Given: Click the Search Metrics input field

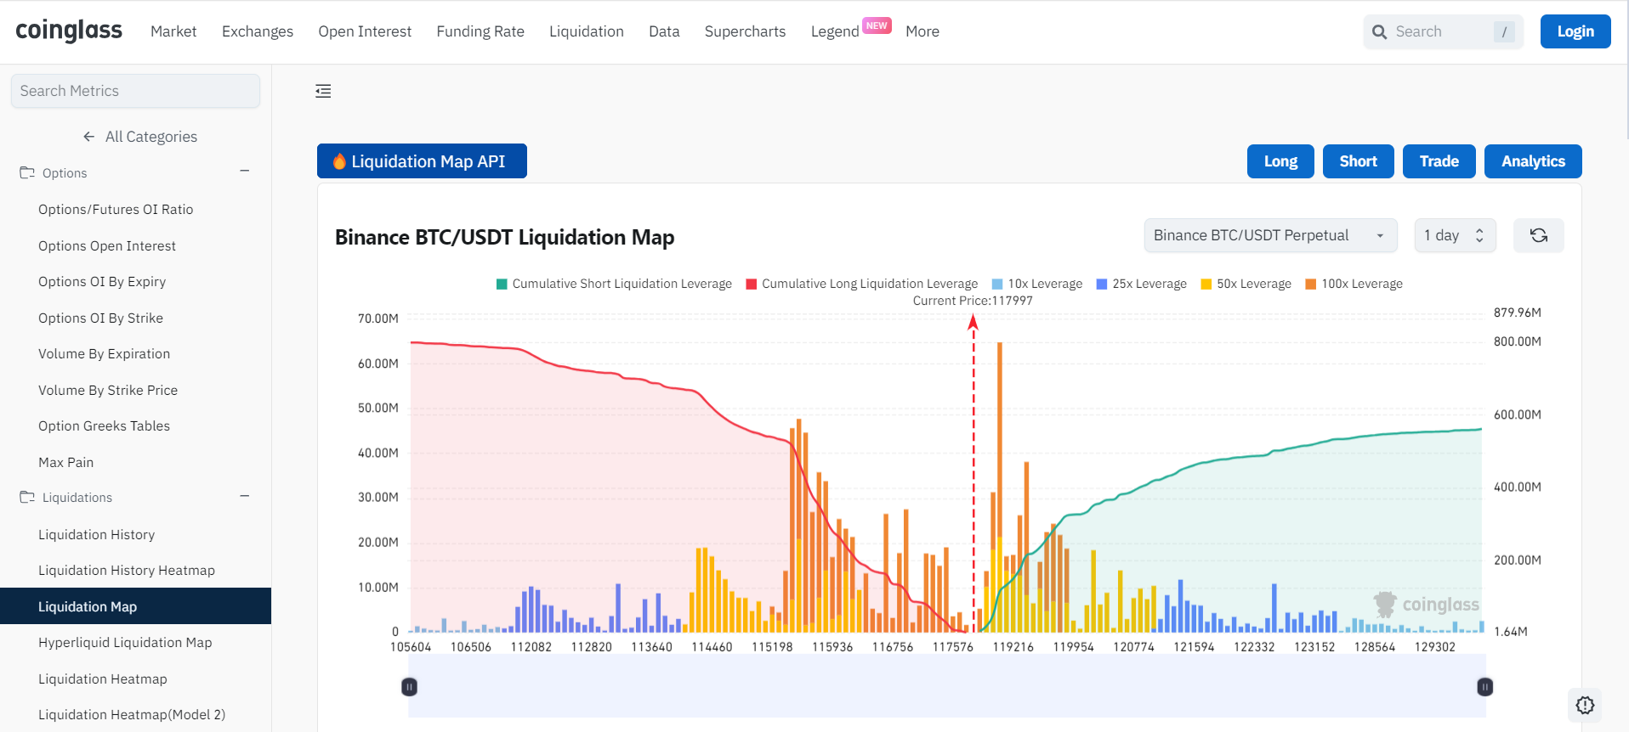Looking at the screenshot, I should point(135,91).
